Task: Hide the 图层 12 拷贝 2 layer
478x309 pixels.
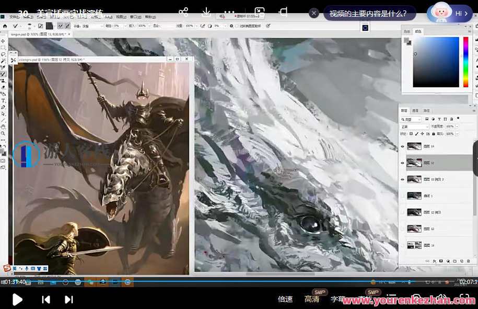Action: tap(402, 179)
